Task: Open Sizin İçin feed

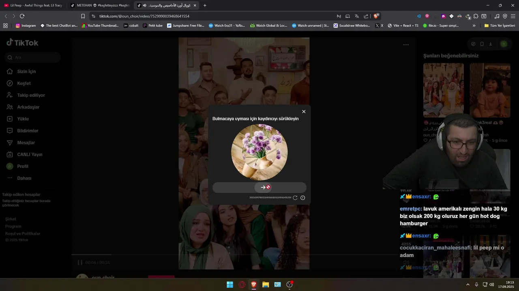Action: click(x=26, y=72)
